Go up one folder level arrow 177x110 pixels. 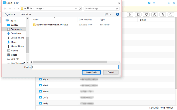click(x=18, y=9)
